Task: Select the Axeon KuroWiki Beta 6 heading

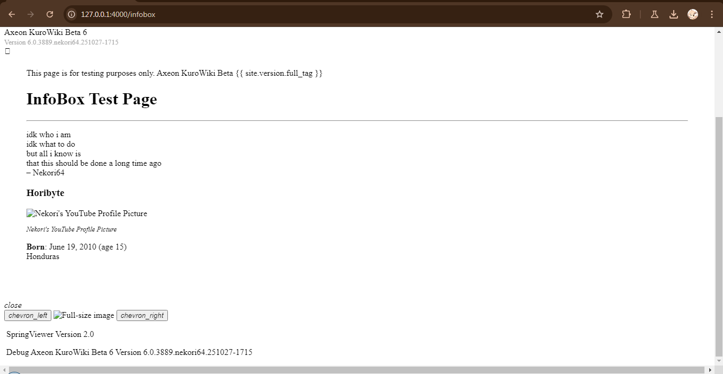Action: (x=45, y=32)
